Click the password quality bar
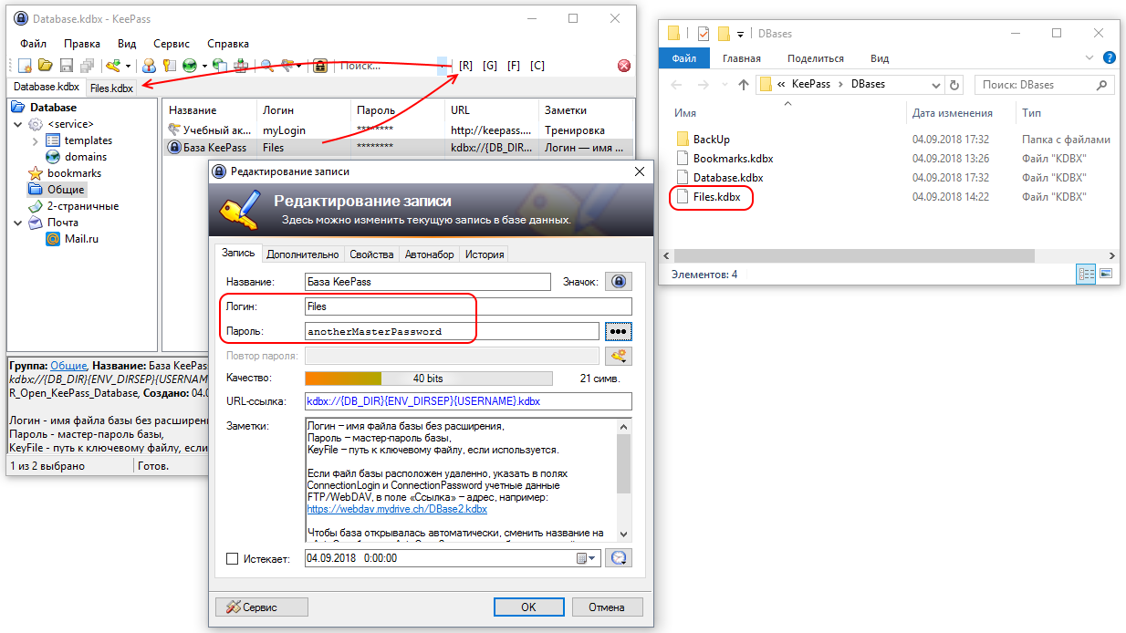 point(428,379)
